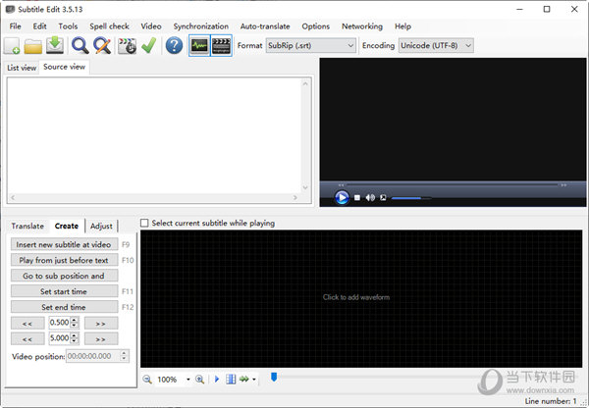Open Replace with magnifier-pencil icon

(x=102, y=46)
